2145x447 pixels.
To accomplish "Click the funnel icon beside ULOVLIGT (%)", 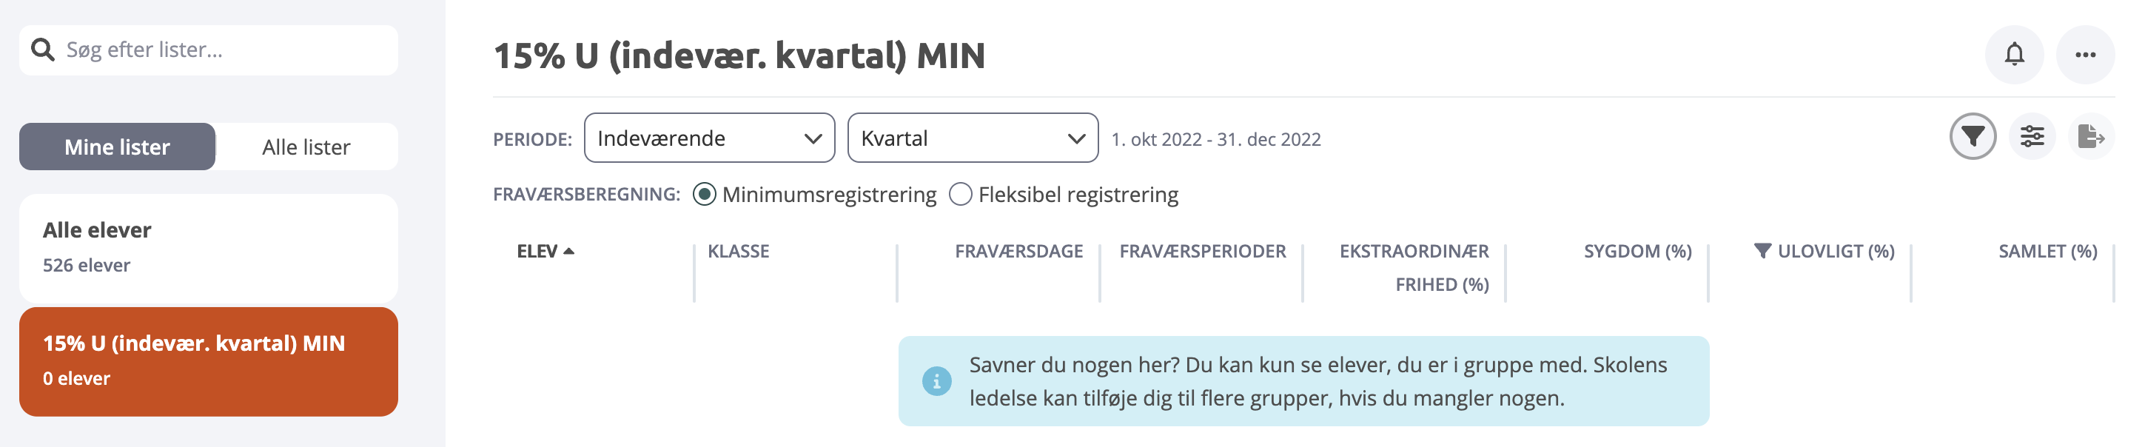I will [x=1762, y=251].
